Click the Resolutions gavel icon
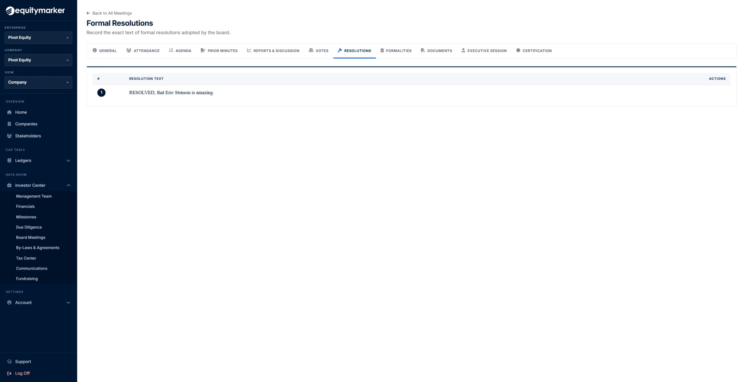The width and height of the screenshot is (746, 382). point(340,50)
